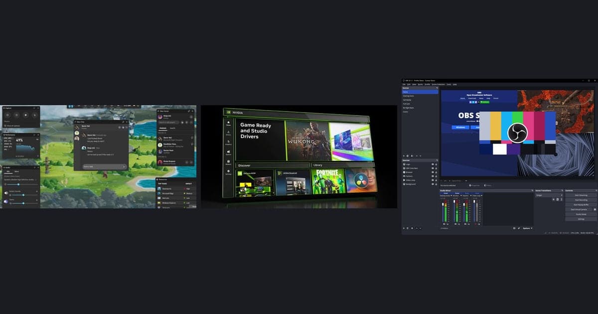Open the Scene Collection menu in OBS

coord(439,84)
